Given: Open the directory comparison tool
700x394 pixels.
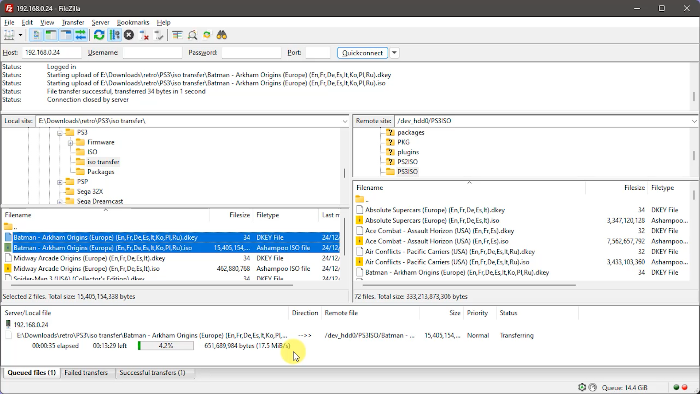Looking at the screenshot, I should pyautogui.click(x=177, y=35).
